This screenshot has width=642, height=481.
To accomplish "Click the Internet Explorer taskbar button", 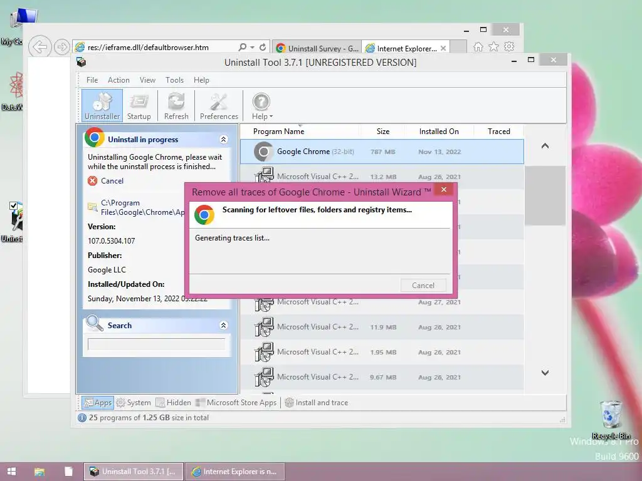I will (x=235, y=472).
